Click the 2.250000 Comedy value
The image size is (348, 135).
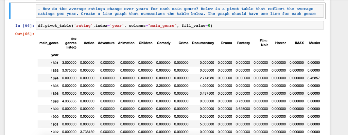click(x=163, y=86)
